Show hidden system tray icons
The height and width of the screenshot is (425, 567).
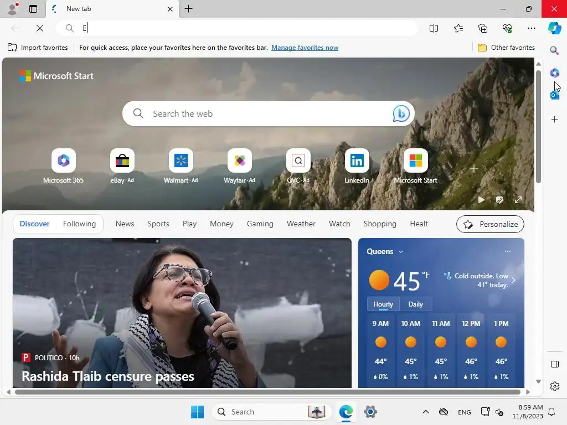coord(426,412)
